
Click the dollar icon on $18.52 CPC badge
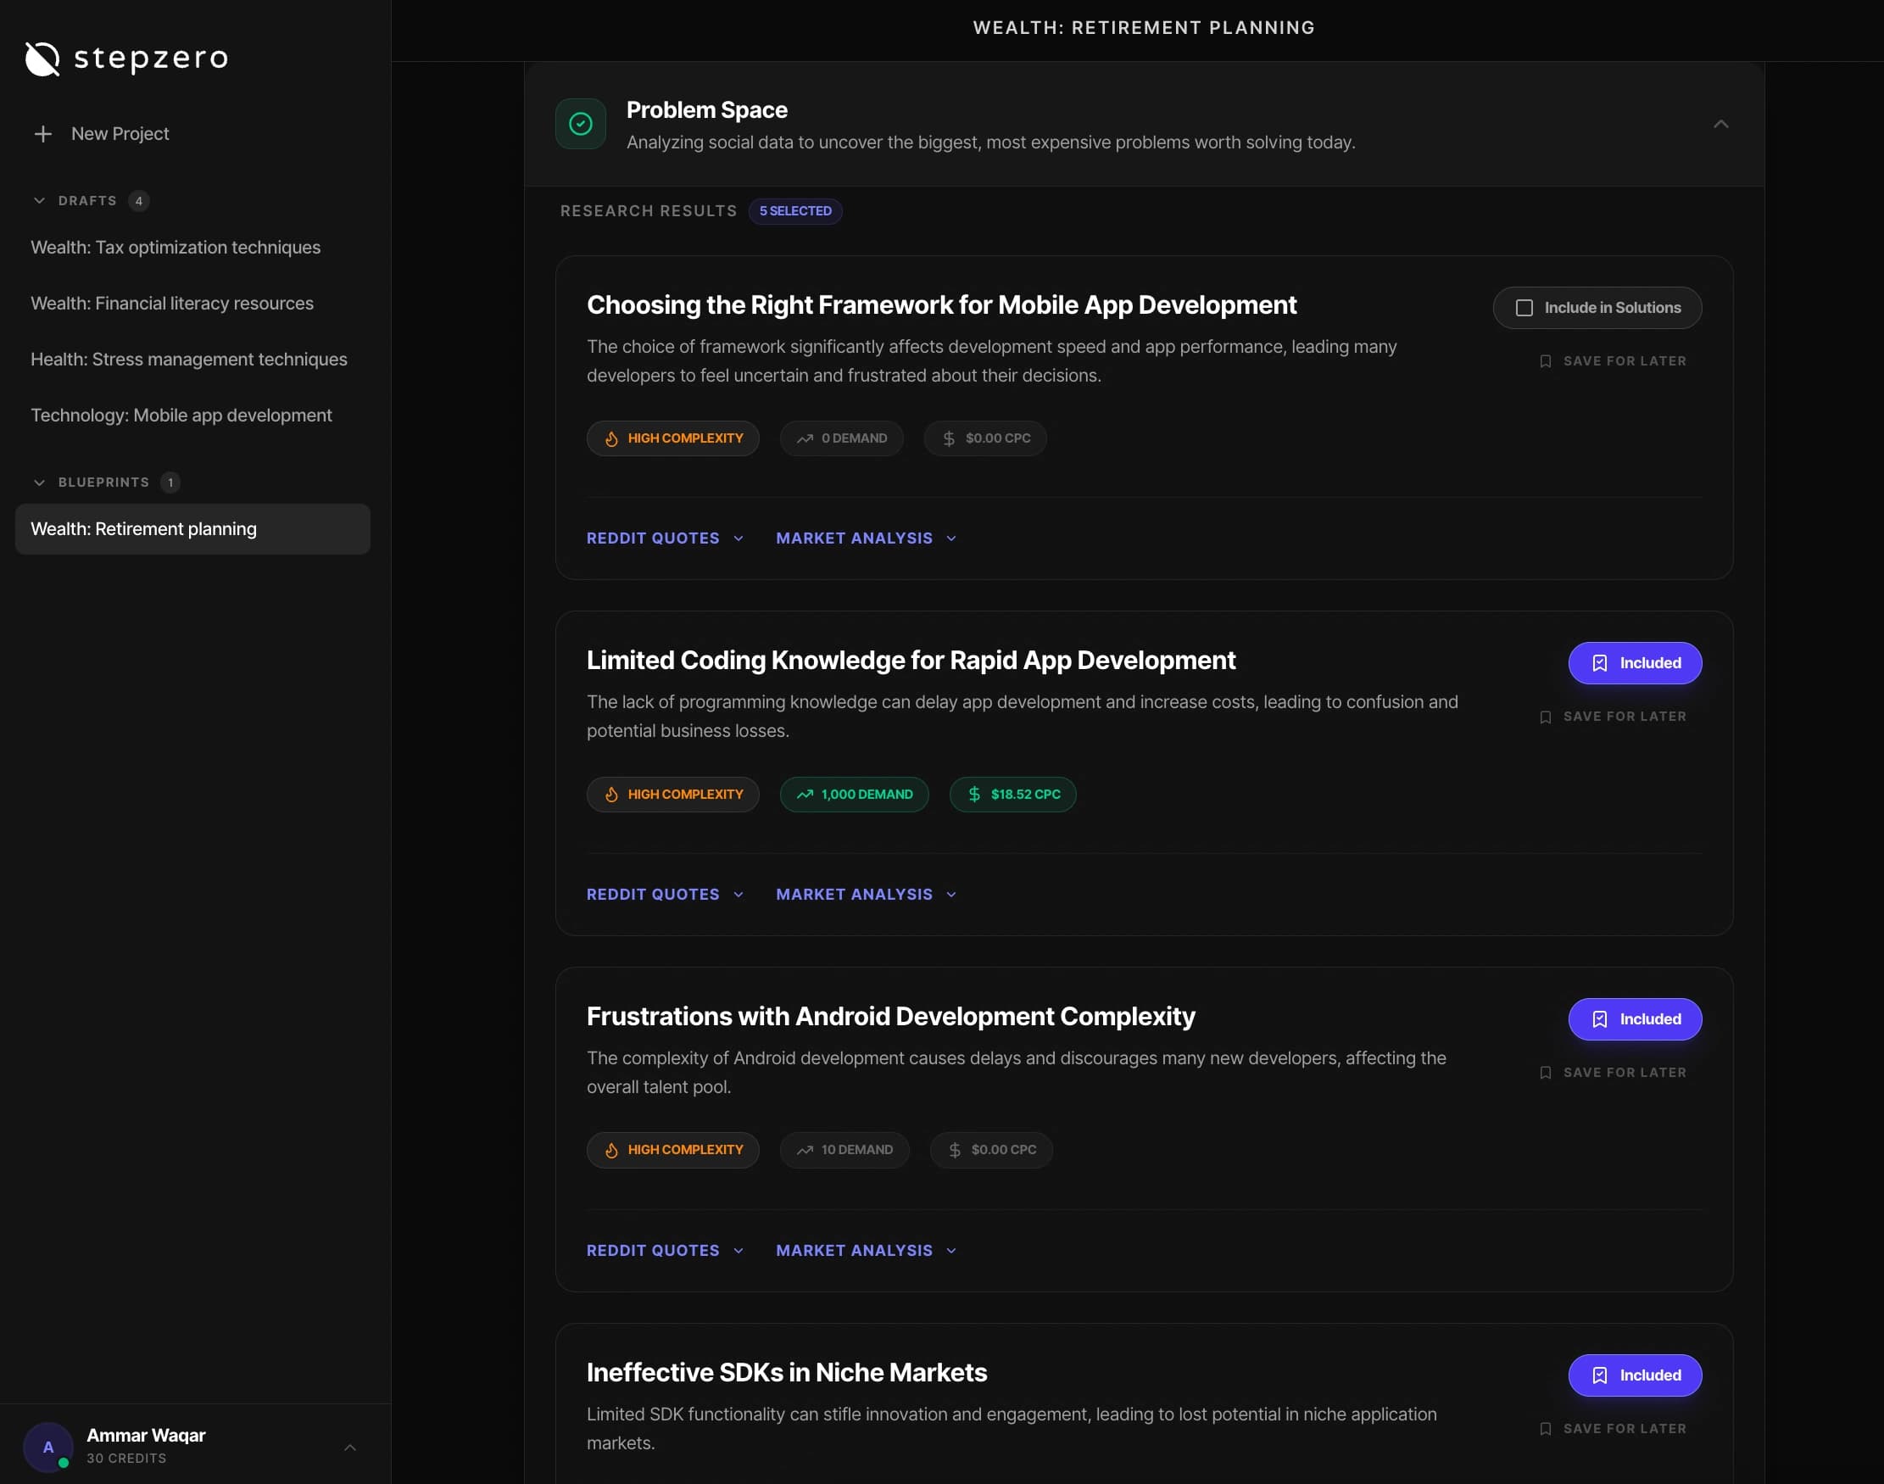[973, 794]
